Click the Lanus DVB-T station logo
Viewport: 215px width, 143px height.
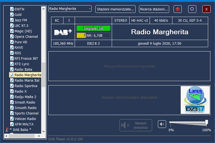tap(195, 100)
